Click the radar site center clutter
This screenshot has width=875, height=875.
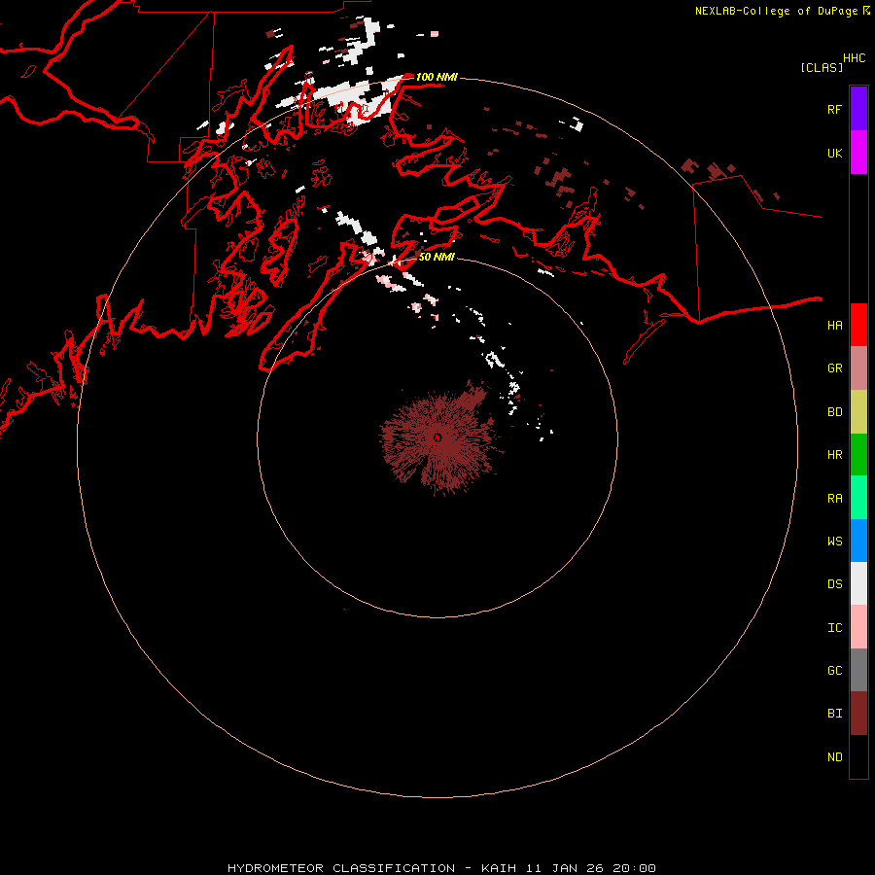(x=437, y=438)
